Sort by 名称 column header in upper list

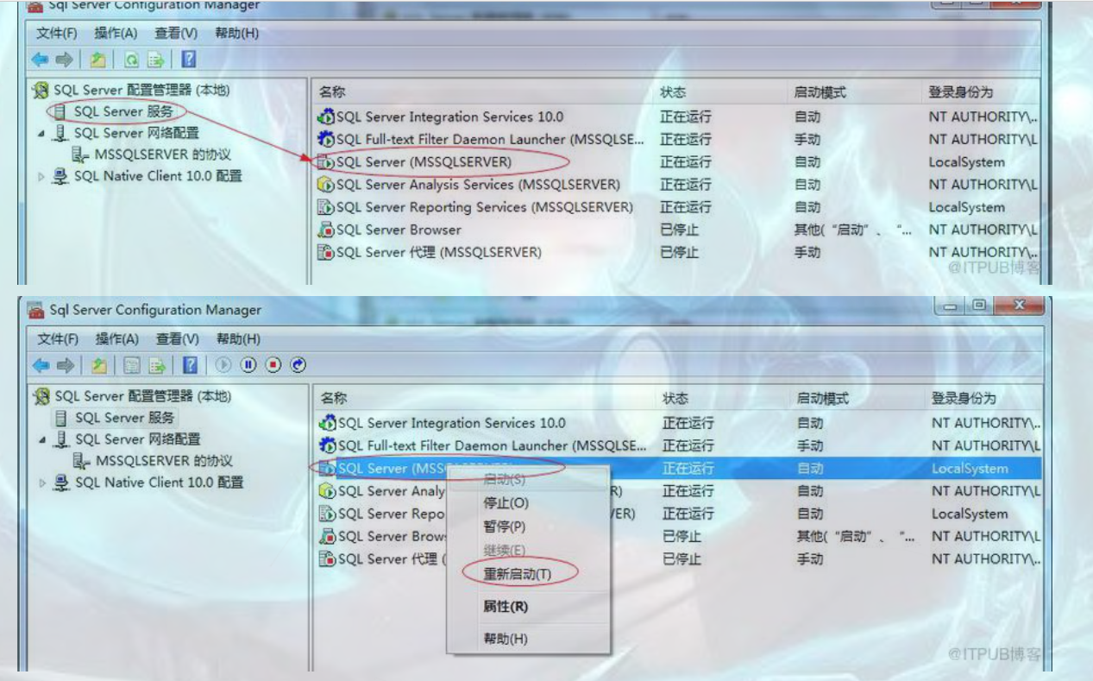pyautogui.click(x=331, y=91)
